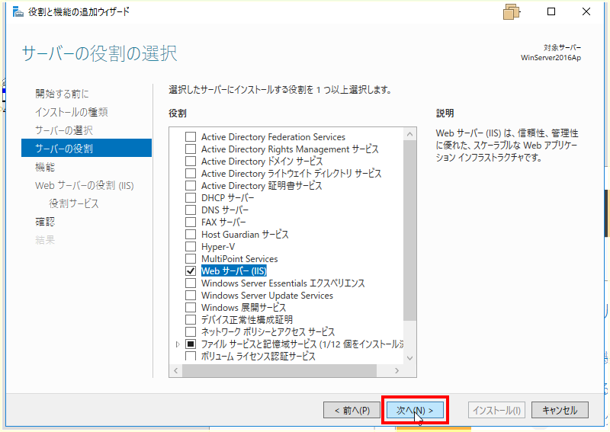Select the Web サーバー (IIS) role label
The image size is (610, 432).
coord(234,271)
